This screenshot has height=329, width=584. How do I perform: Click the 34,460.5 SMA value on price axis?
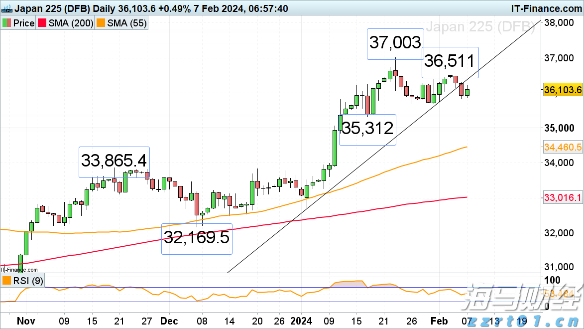point(563,147)
